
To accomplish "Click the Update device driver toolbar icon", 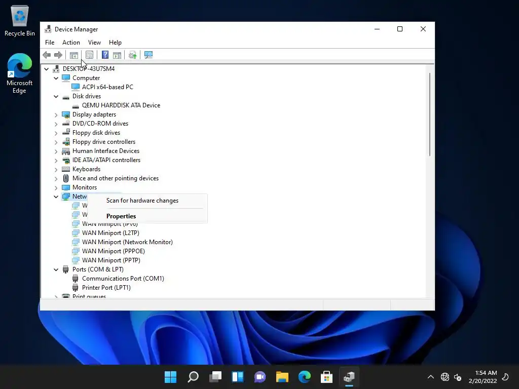I will (133, 55).
